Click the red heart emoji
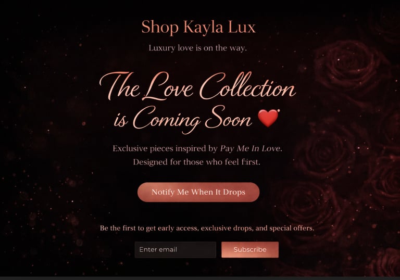400x280 pixels. point(268,118)
